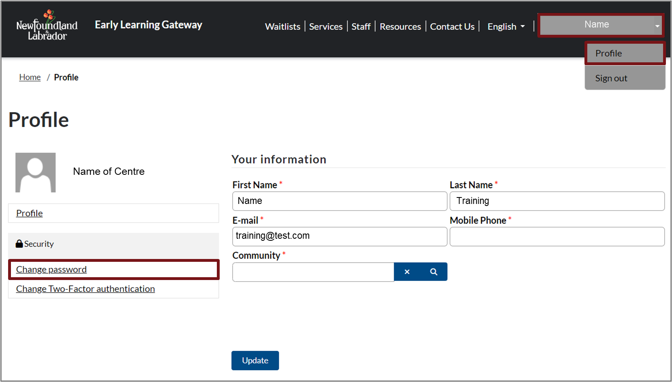Click the Community field clear X icon
Image resolution: width=672 pixels, height=382 pixels.
click(407, 272)
